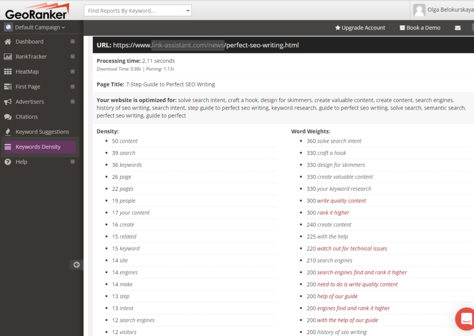The height and width of the screenshot is (336, 474).
Task: Click the Dashboard home icon
Action: coord(8,42)
